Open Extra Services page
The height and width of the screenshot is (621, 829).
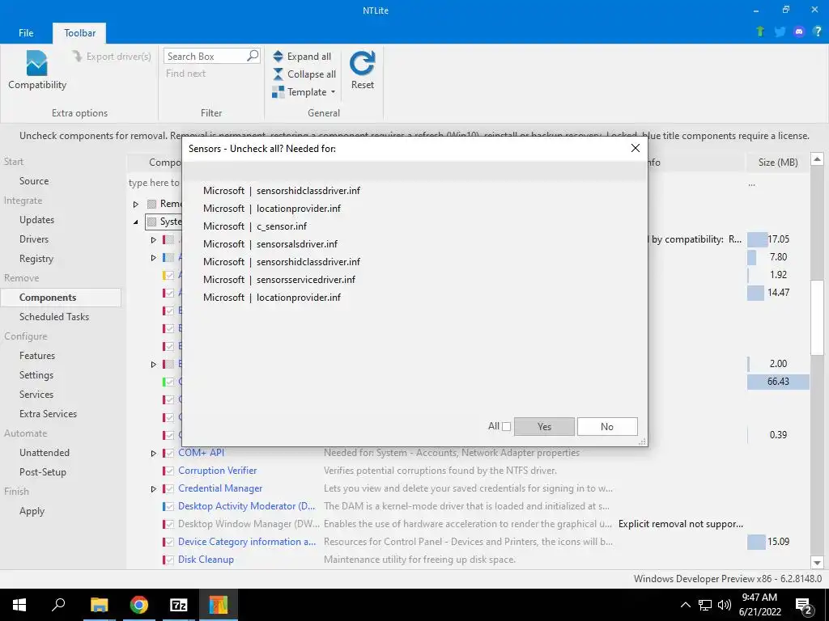point(48,414)
